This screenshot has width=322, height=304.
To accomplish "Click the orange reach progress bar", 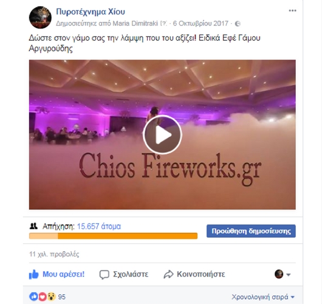I will coord(113,236).
